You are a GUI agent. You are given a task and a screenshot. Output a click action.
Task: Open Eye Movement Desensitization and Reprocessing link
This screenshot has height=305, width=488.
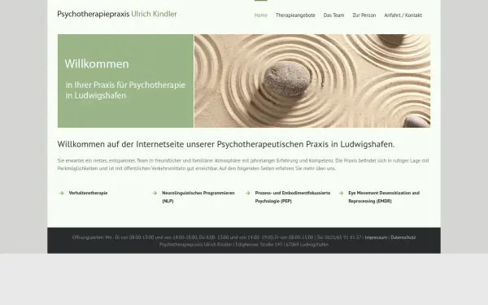coord(384,197)
